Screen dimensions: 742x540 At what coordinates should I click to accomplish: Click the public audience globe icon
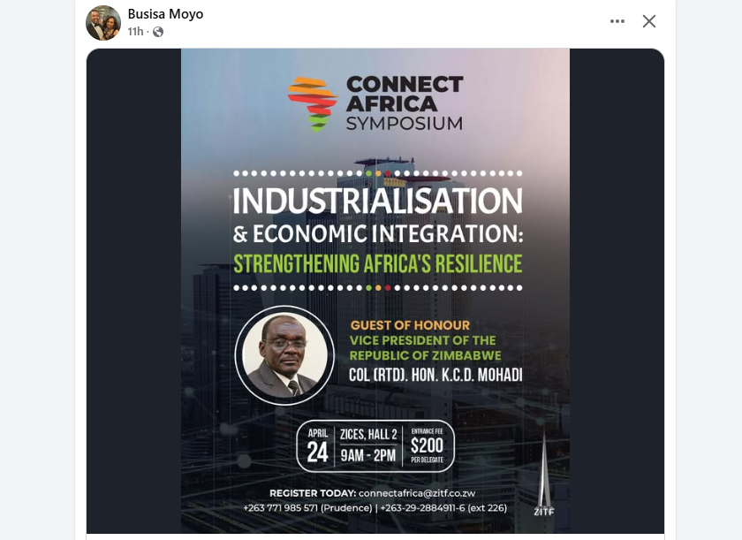158,32
